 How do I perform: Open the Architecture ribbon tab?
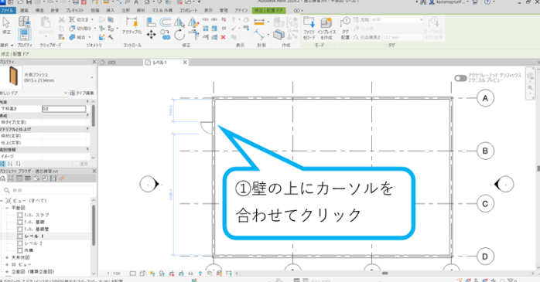point(25,10)
